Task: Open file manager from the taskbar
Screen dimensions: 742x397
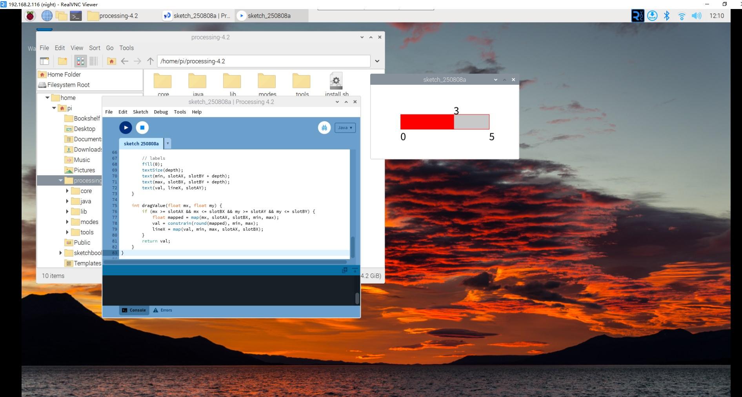Action: coord(61,16)
